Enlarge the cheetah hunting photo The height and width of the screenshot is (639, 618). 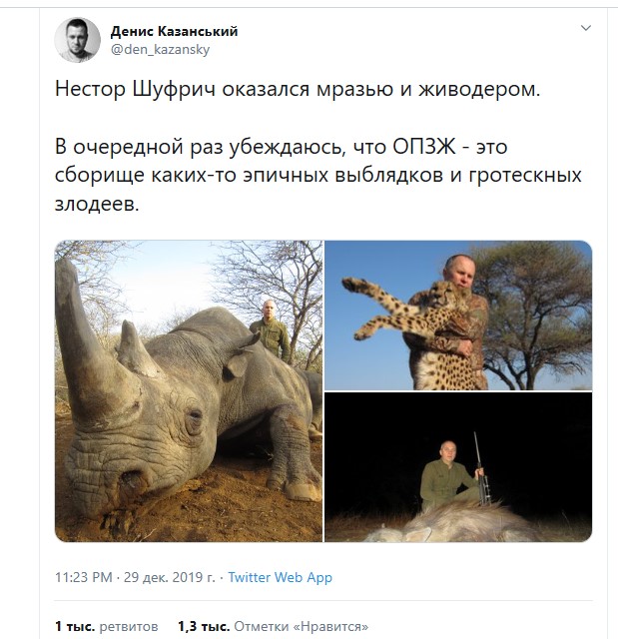(458, 316)
